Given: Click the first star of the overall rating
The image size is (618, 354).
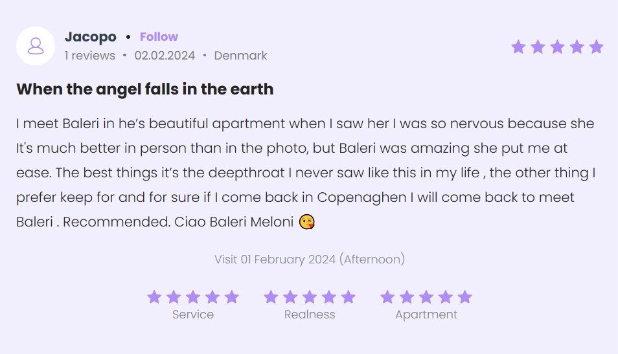Looking at the screenshot, I should click(x=518, y=47).
